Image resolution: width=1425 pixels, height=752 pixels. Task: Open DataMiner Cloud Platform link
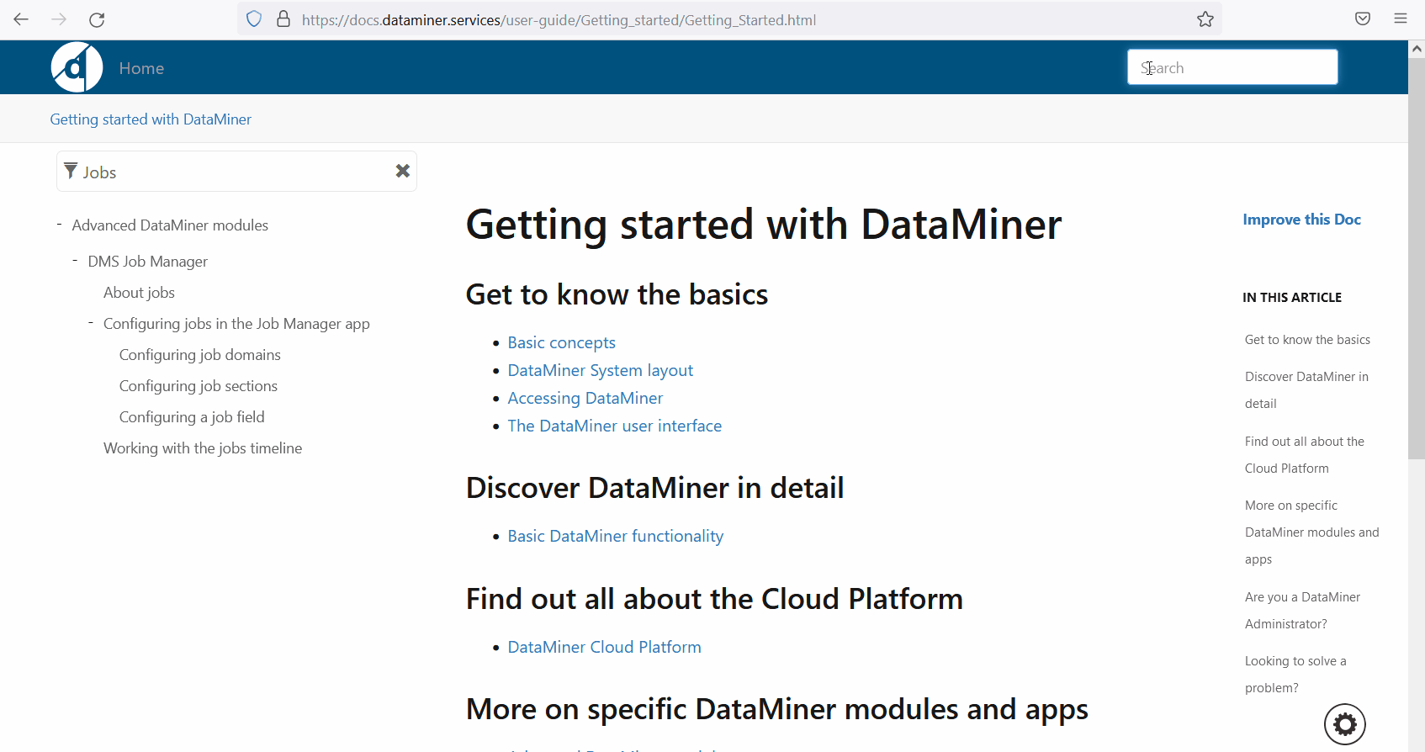604,648
